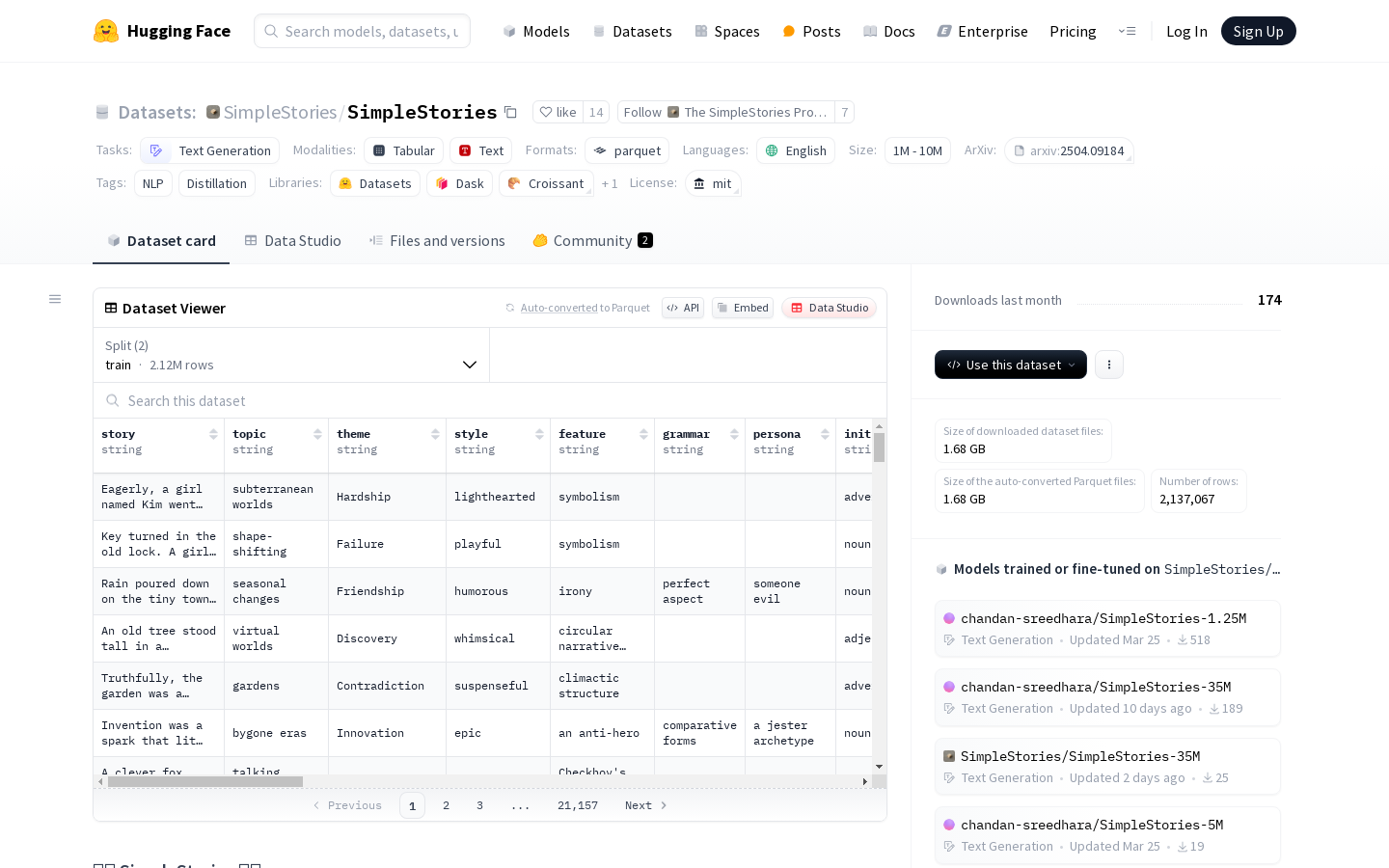Click the NLP tag
This screenshot has height=868, width=1389.
point(152,183)
